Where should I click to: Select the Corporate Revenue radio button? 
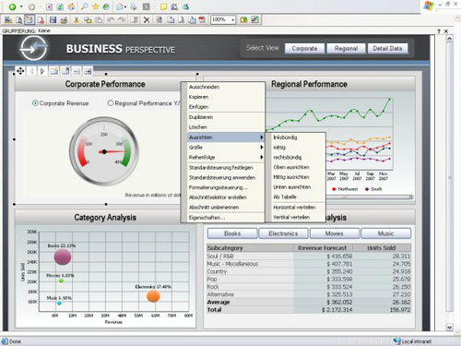point(35,103)
